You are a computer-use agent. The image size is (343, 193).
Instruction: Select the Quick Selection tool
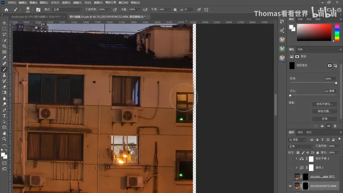point(4,41)
